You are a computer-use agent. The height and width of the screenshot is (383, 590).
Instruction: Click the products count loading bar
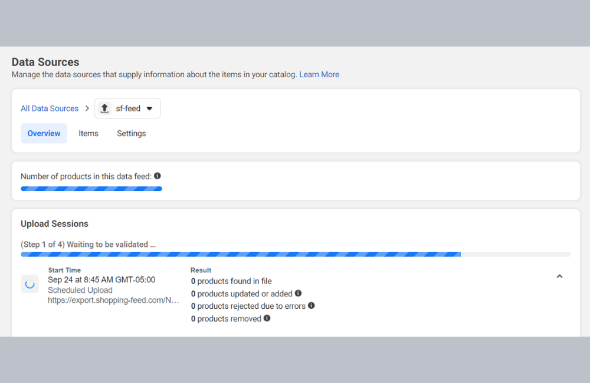(91, 188)
